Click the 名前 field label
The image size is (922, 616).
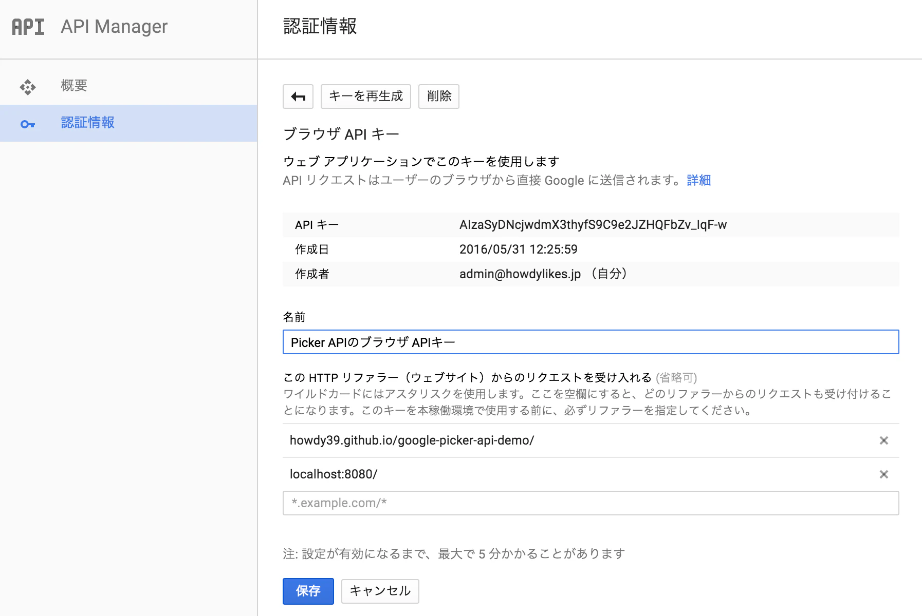point(294,317)
